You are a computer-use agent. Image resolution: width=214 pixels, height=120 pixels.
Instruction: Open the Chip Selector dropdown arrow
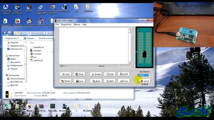coord(150,75)
